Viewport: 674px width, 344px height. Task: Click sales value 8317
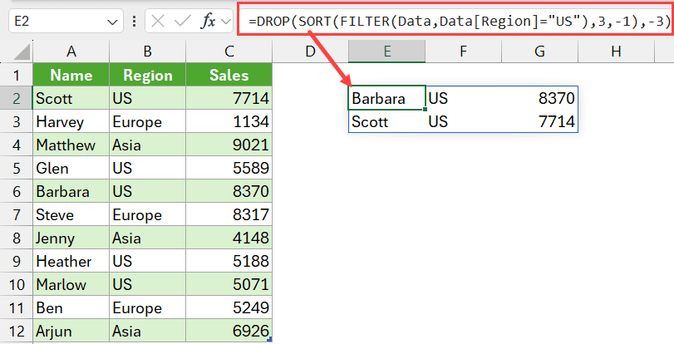pos(229,214)
